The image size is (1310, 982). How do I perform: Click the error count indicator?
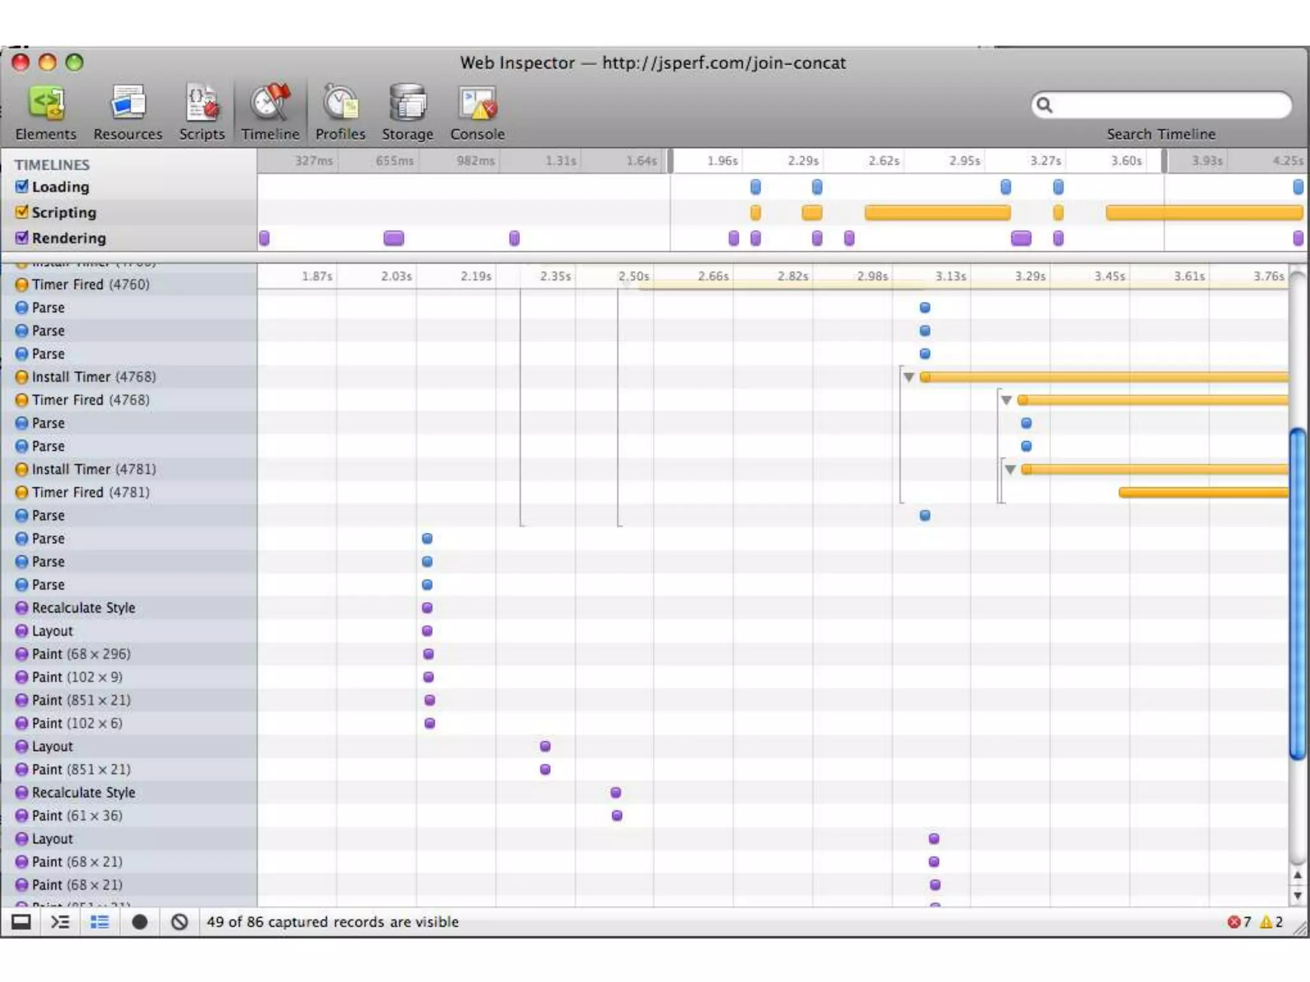pyautogui.click(x=1238, y=922)
